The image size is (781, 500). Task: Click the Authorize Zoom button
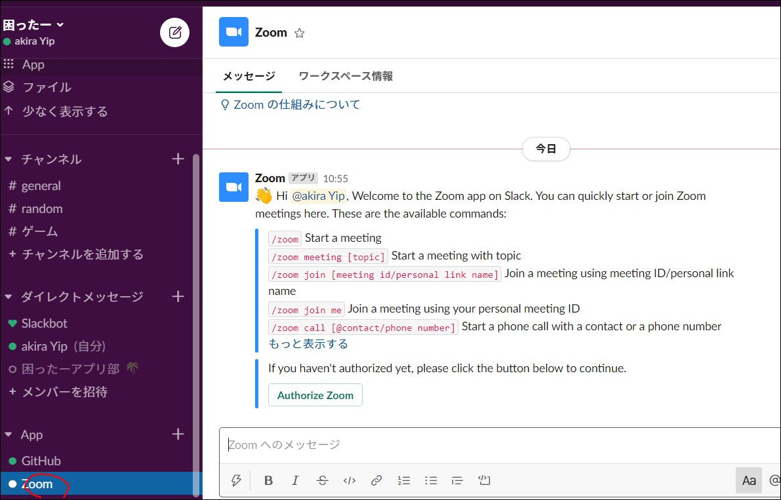315,395
